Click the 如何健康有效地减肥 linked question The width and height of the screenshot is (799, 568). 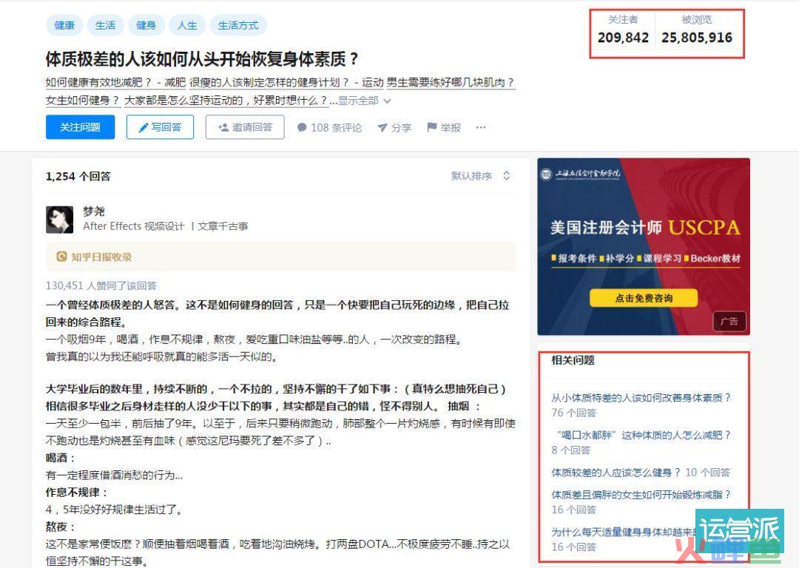98,83
